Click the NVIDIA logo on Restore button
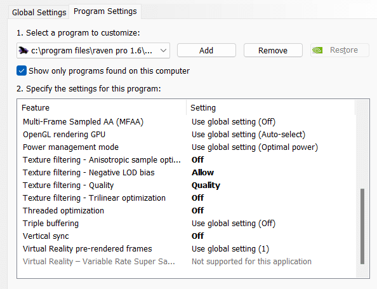 point(317,50)
